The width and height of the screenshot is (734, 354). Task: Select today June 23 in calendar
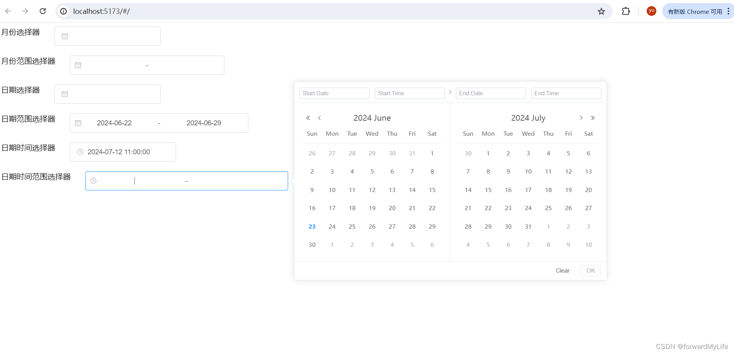point(312,227)
